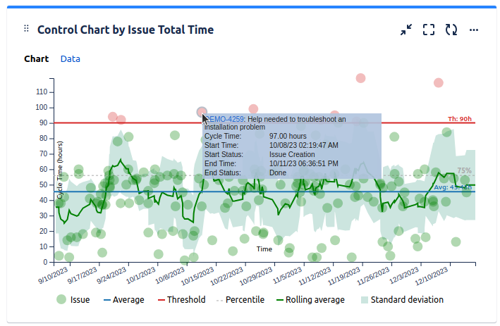Refresh the Control Chart gadget
500x326 pixels.
click(x=451, y=30)
